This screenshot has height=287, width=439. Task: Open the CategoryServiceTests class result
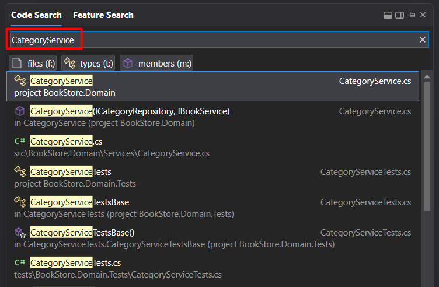pyautogui.click(x=71, y=171)
